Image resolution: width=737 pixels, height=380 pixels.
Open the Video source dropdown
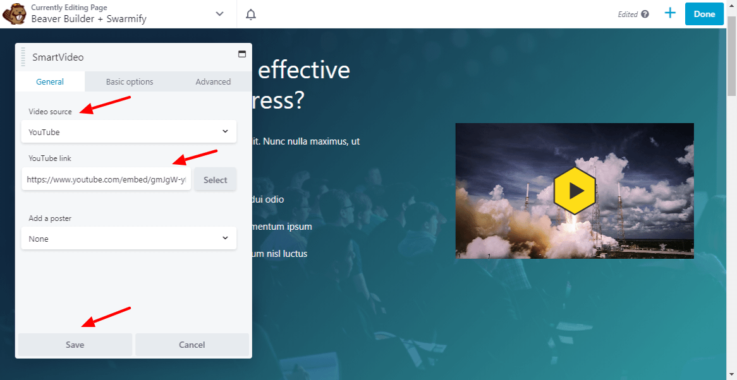[x=129, y=132]
